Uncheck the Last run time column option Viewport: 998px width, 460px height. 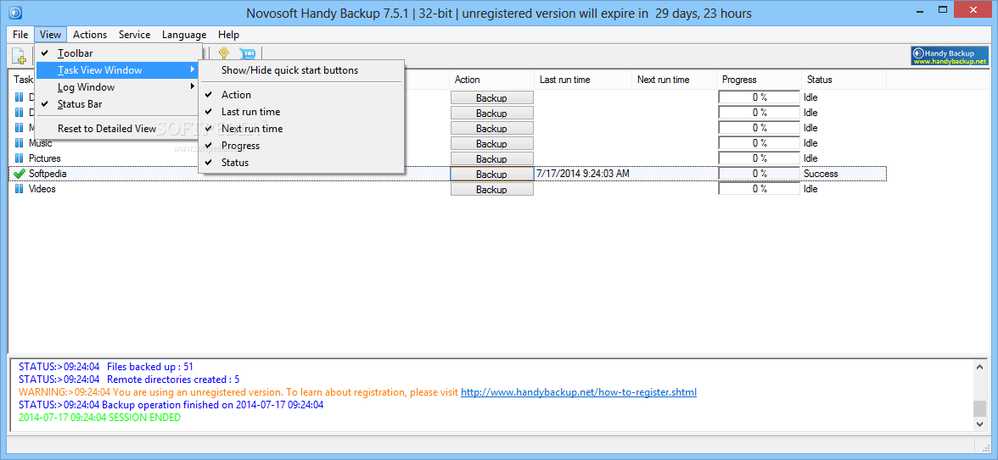(x=302, y=112)
